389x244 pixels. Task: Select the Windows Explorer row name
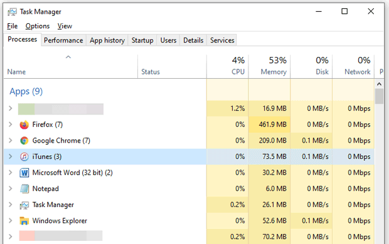[60, 221]
